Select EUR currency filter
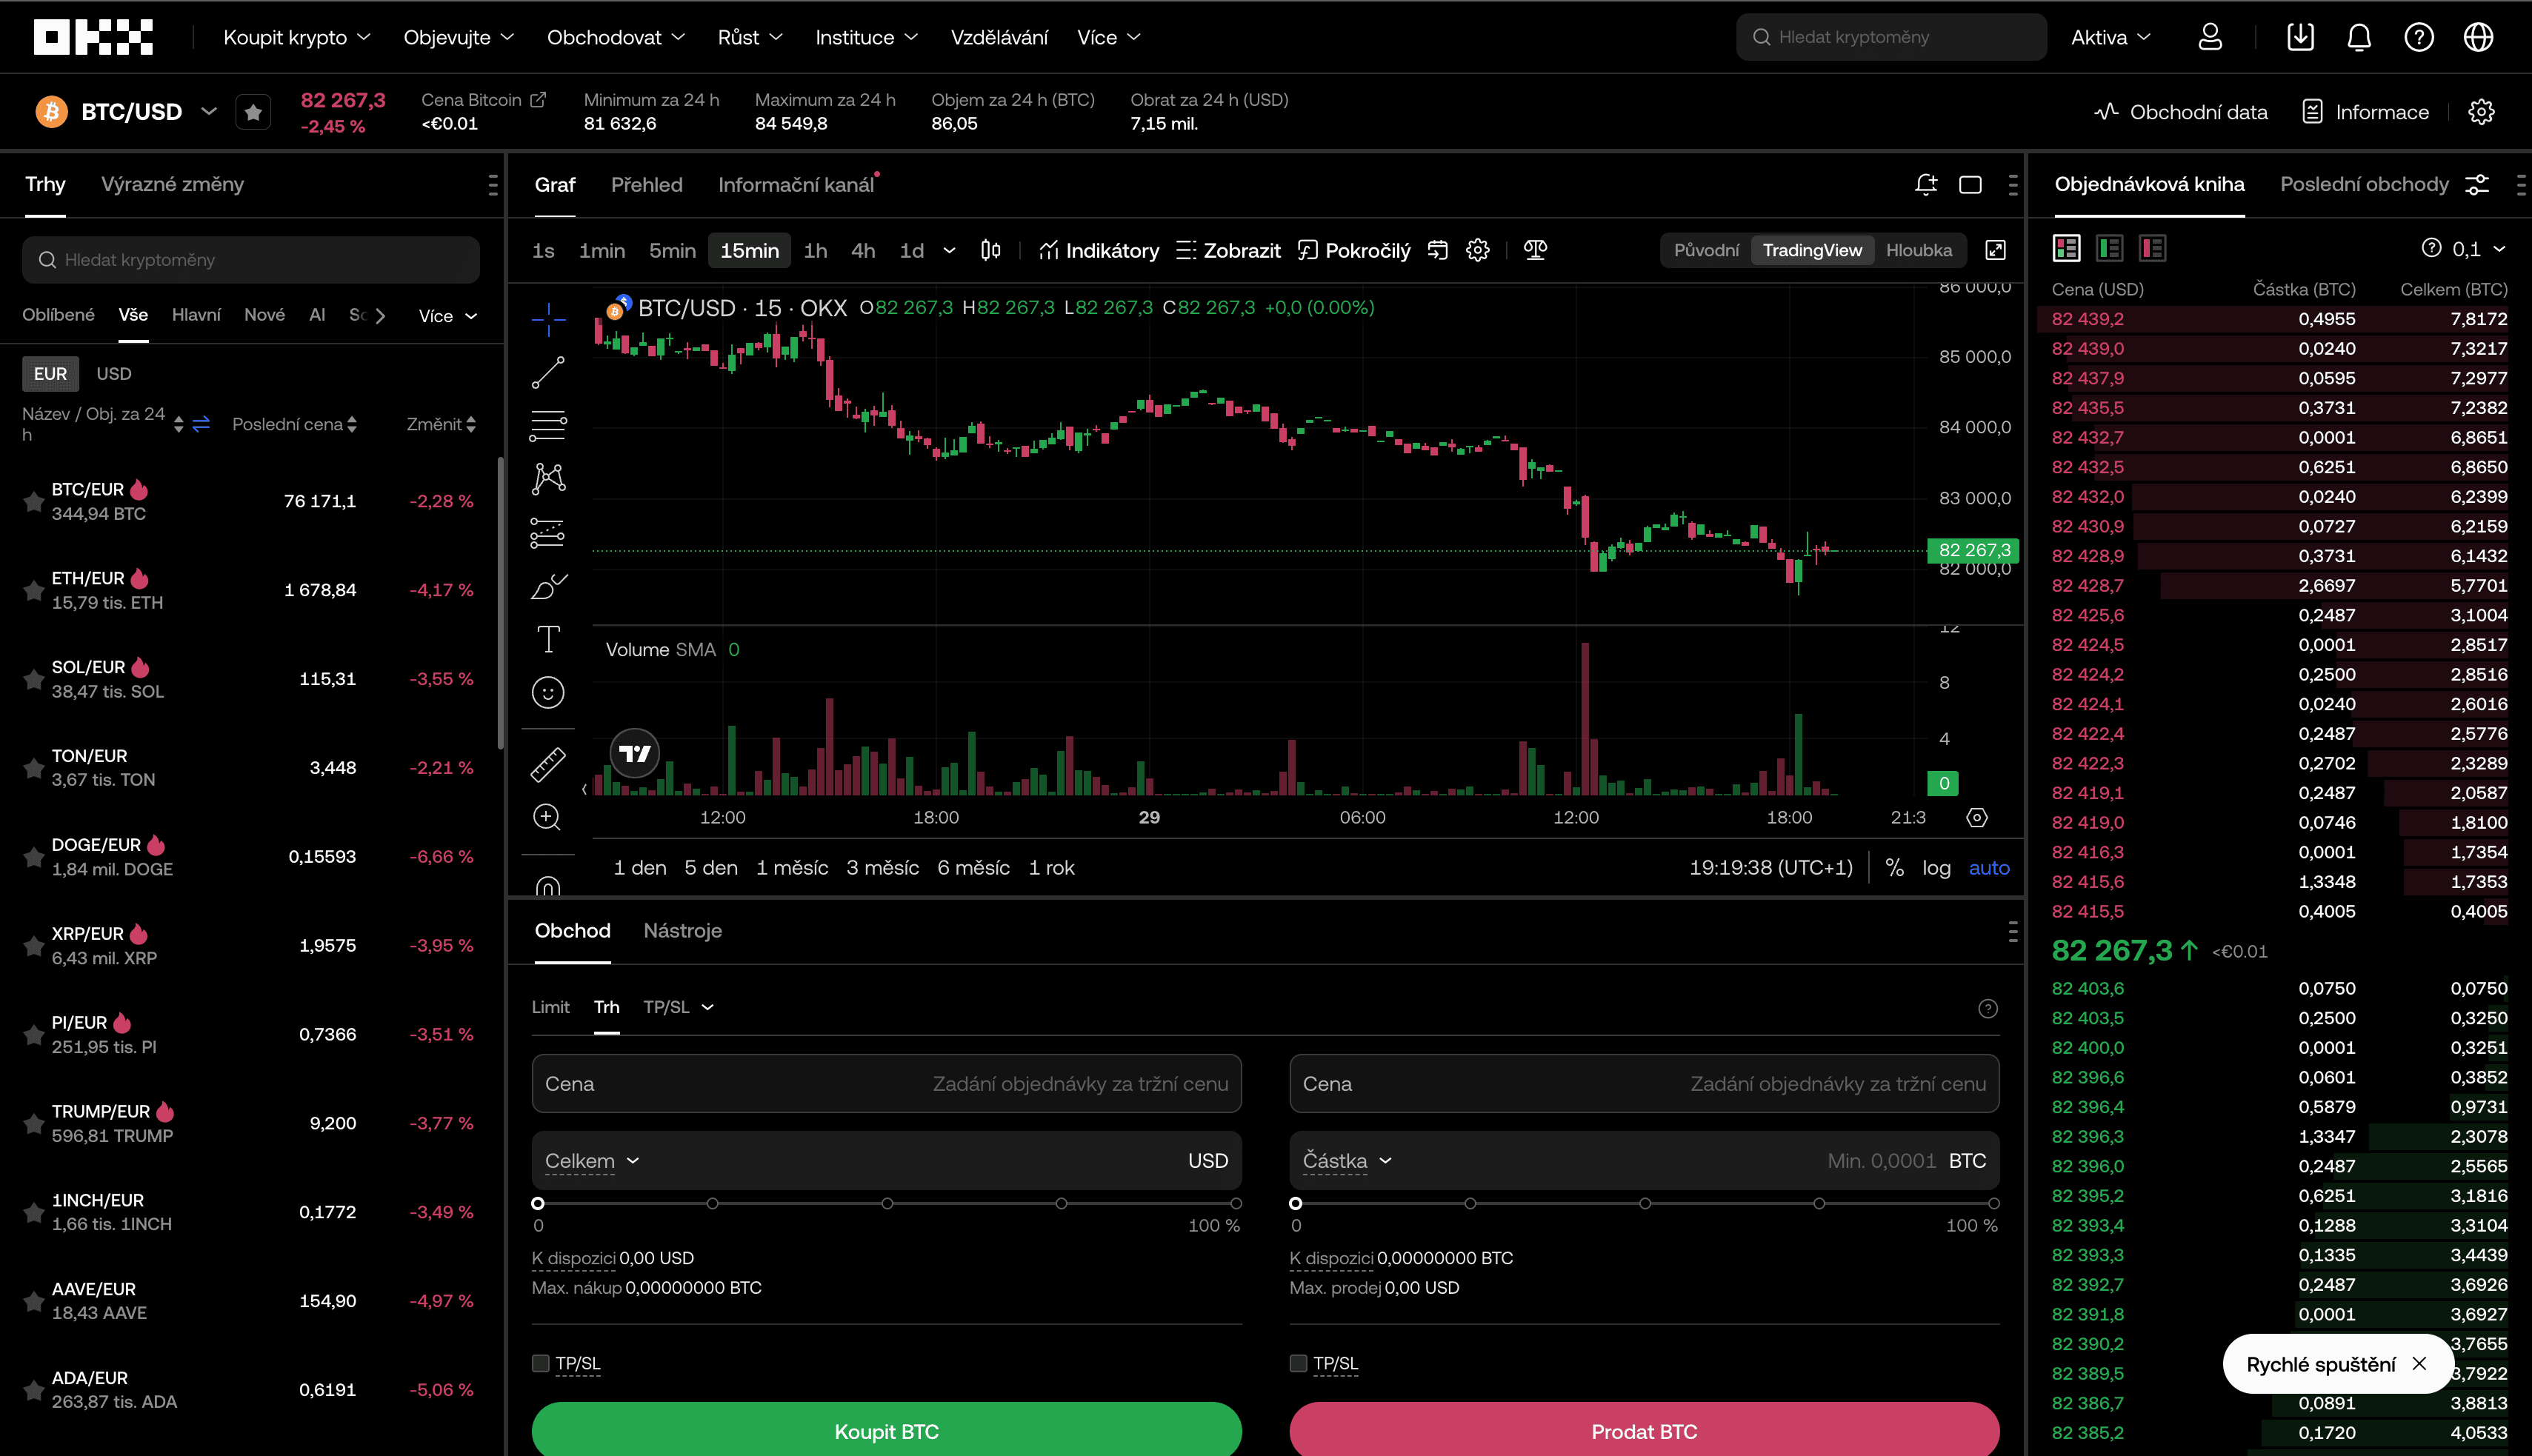This screenshot has height=1456, width=2532. (x=50, y=373)
